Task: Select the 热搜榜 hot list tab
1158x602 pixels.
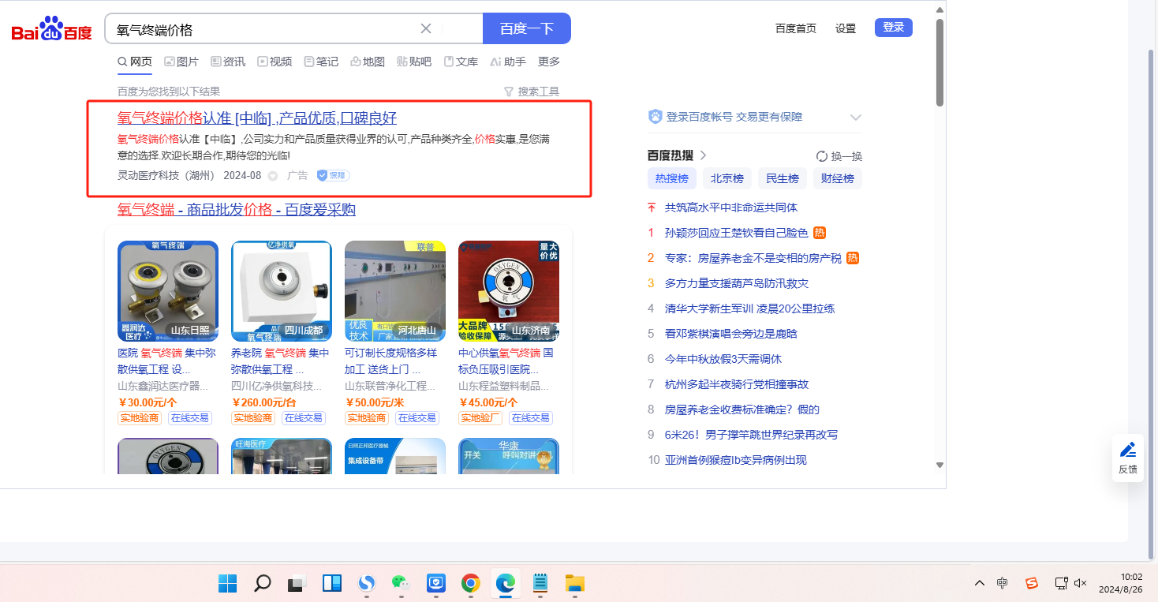Action: coord(672,178)
